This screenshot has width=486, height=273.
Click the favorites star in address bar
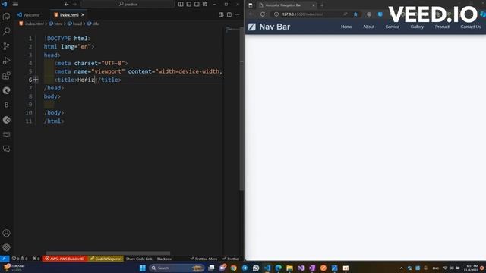(x=355, y=14)
